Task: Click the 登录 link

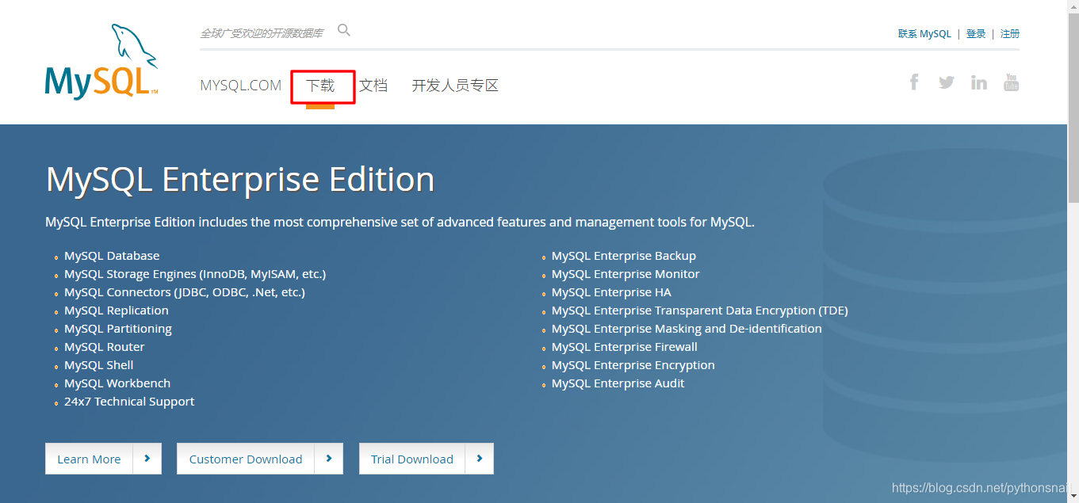Action: [976, 34]
